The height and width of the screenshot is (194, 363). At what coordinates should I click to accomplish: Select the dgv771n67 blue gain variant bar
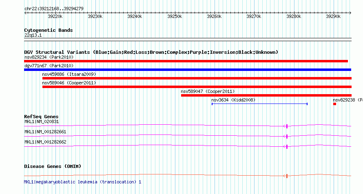click(188, 70)
